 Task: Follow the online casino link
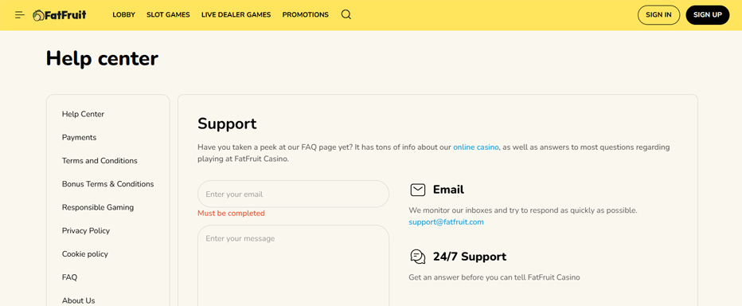coord(476,147)
